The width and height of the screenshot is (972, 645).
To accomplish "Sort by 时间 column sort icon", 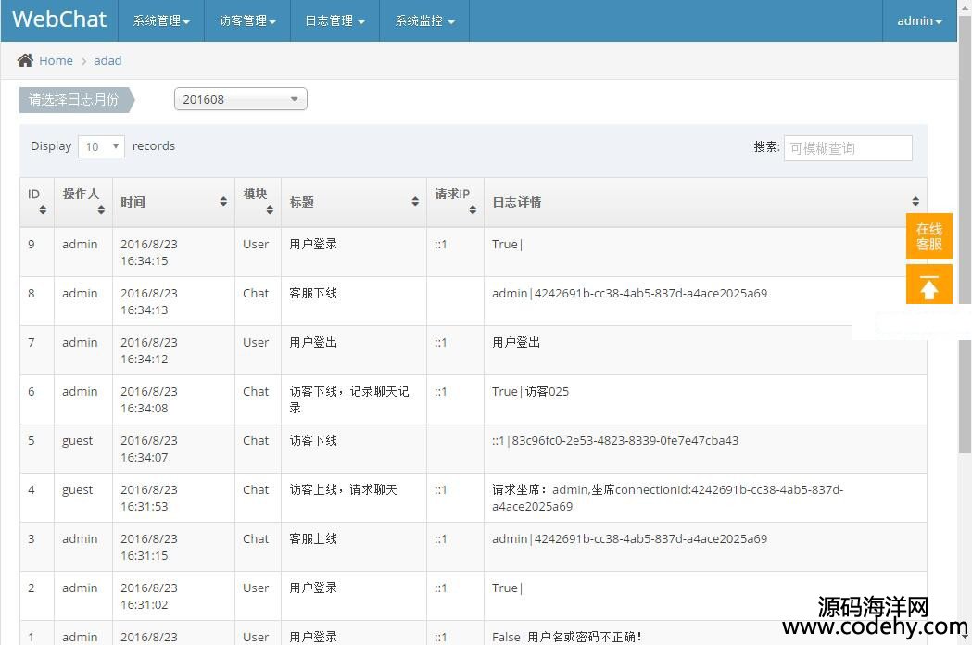I will (x=223, y=202).
